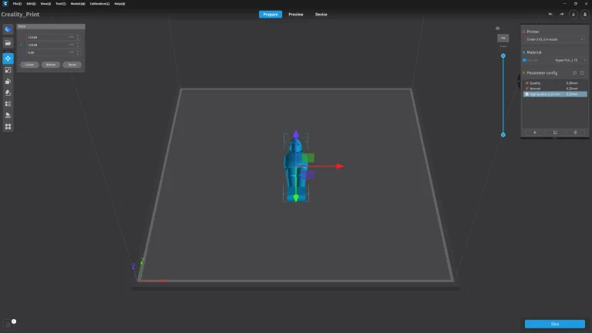Add a new parameter profile with plus

[x=535, y=133]
